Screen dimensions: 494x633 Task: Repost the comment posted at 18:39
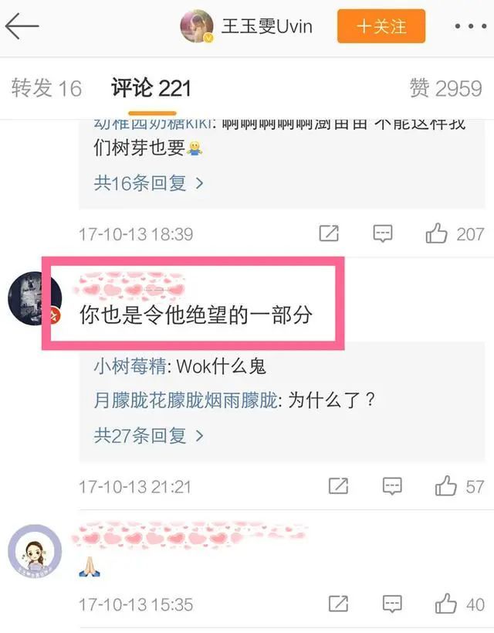(329, 233)
